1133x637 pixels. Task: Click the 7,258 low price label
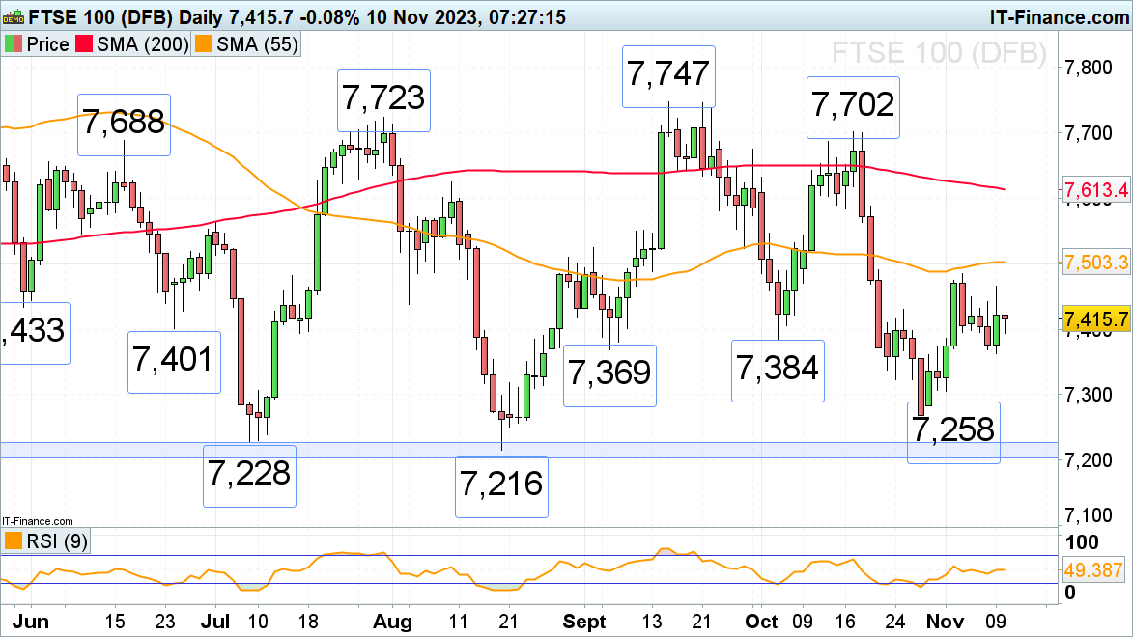coord(953,432)
